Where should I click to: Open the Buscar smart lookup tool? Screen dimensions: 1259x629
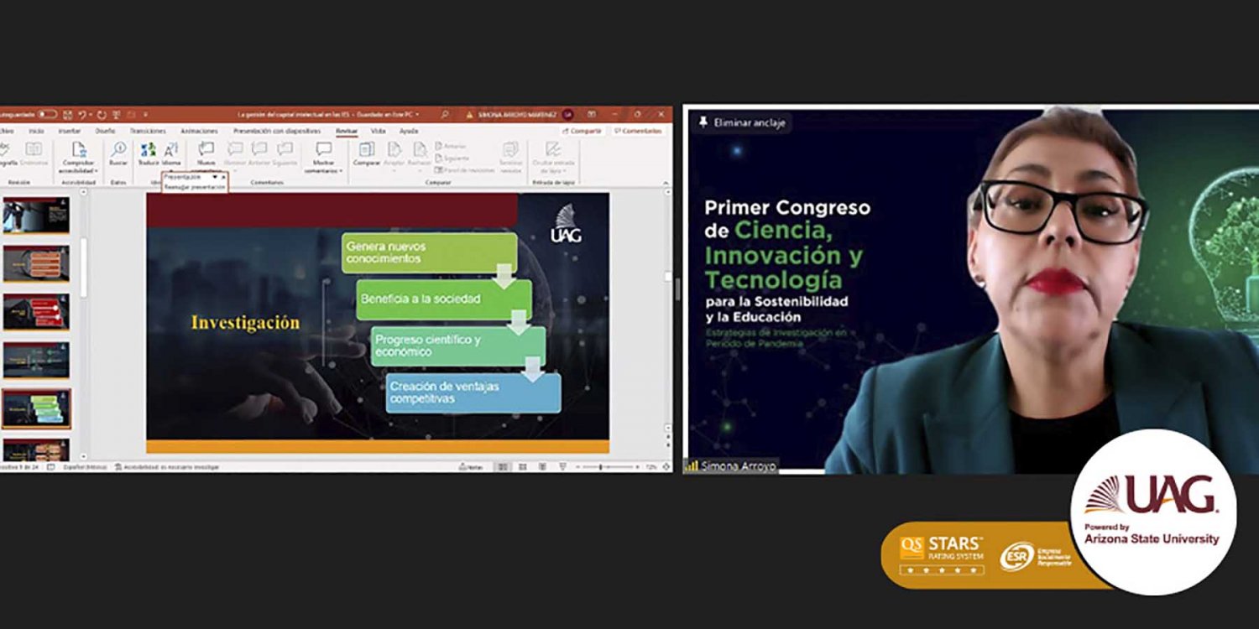coord(118,152)
